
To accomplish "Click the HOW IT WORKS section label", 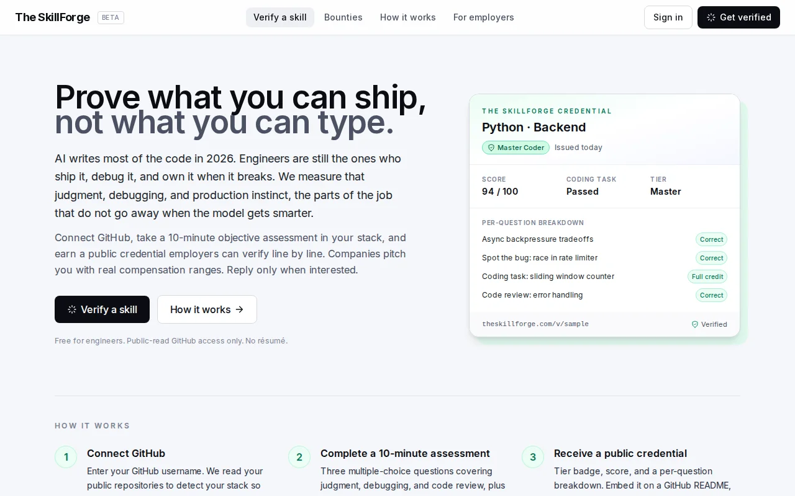I will pos(93,426).
